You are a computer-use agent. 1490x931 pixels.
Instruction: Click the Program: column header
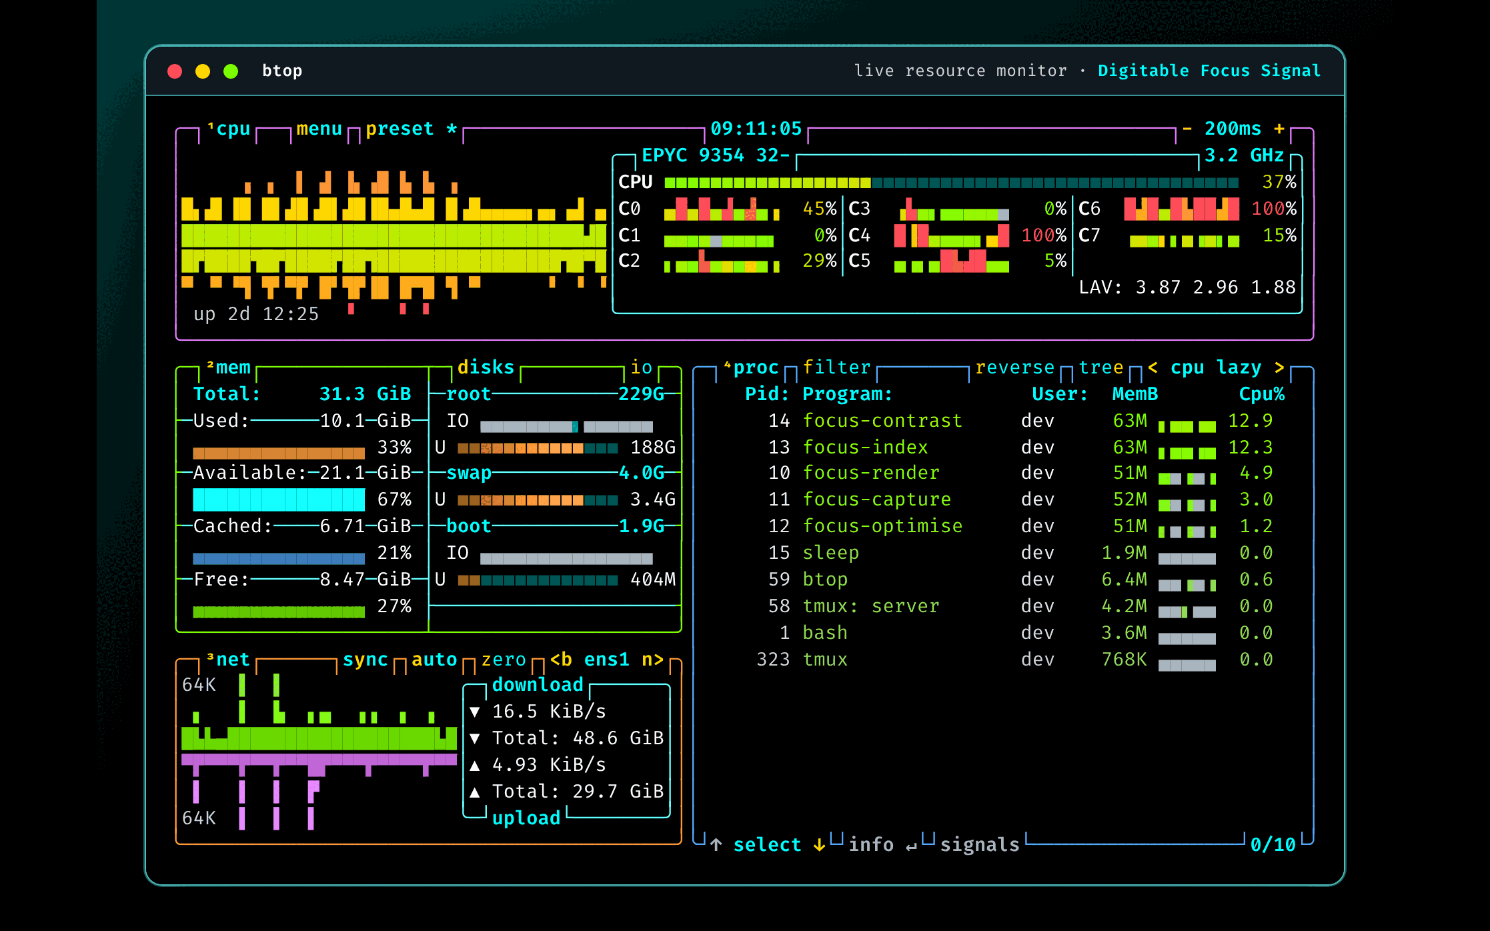tap(847, 394)
